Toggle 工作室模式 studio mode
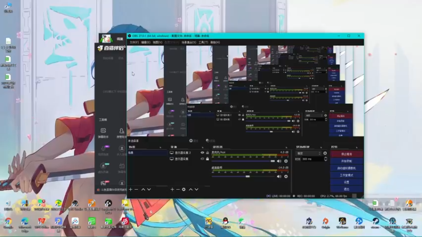Screen dimensions: 422x237 tap(347, 175)
